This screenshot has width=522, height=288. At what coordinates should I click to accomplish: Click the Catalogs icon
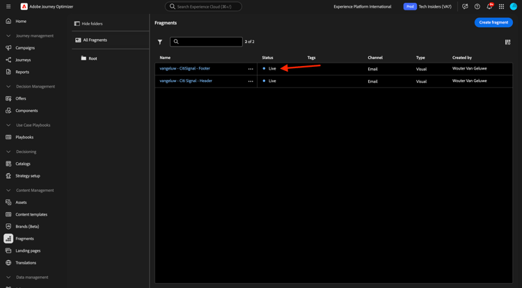coord(8,163)
